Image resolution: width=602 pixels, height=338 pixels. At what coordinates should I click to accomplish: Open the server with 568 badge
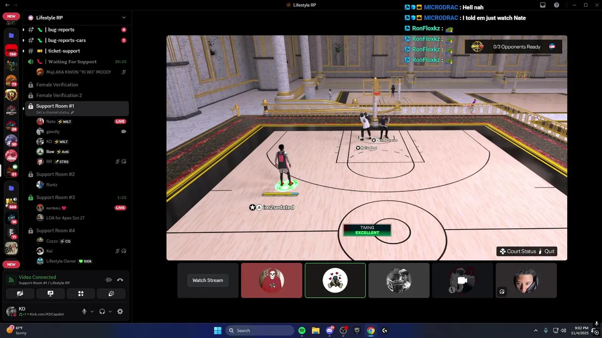11,203
